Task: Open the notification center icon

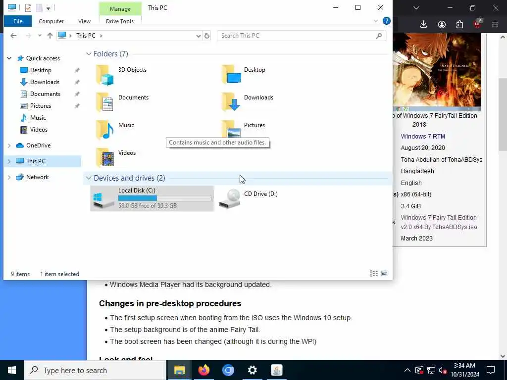Action: pyautogui.click(x=491, y=370)
